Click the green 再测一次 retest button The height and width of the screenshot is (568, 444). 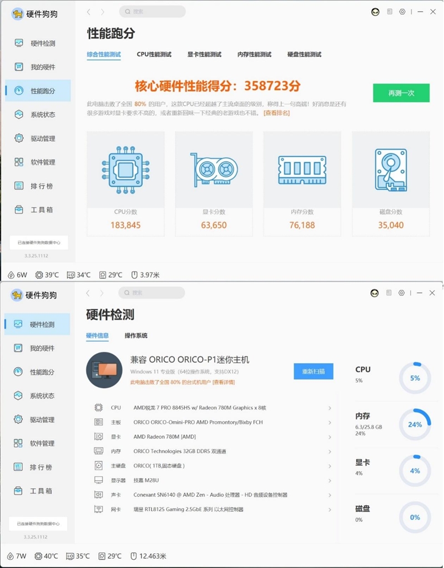pos(402,93)
